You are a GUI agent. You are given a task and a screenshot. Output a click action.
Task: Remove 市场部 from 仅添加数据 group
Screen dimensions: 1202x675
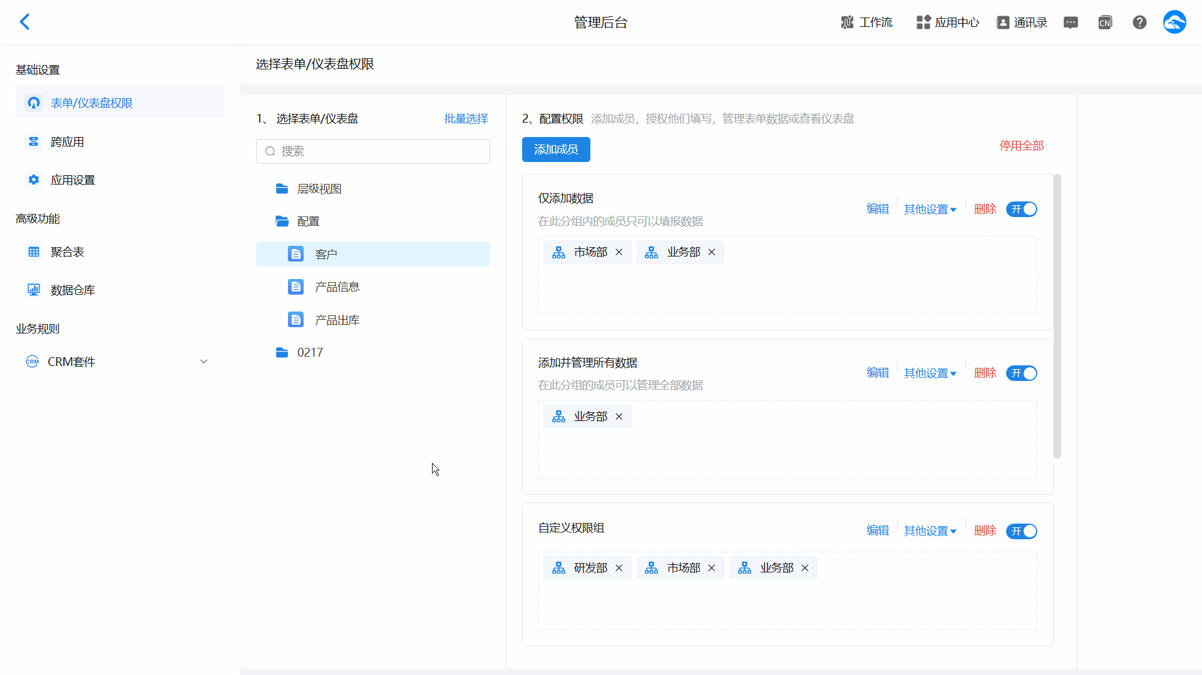619,252
